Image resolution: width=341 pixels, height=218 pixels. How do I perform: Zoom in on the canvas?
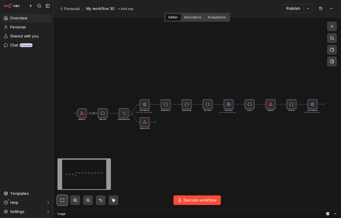(75, 200)
